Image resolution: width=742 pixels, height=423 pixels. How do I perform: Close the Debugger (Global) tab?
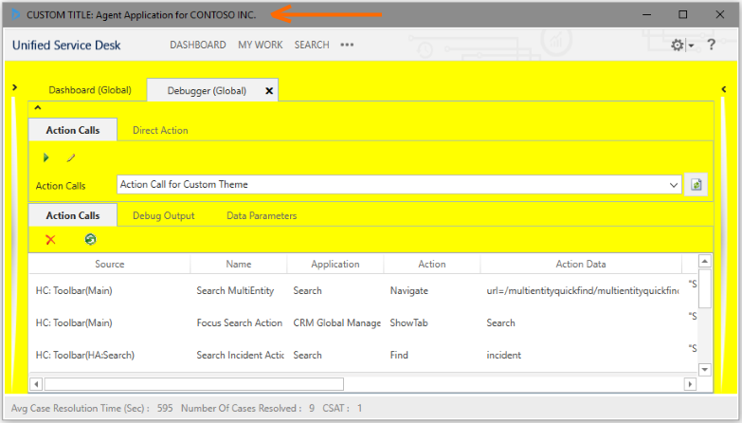point(269,90)
